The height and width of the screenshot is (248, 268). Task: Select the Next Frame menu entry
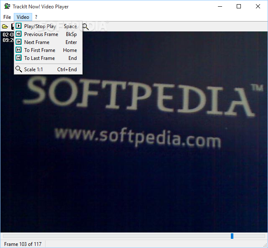48,42
